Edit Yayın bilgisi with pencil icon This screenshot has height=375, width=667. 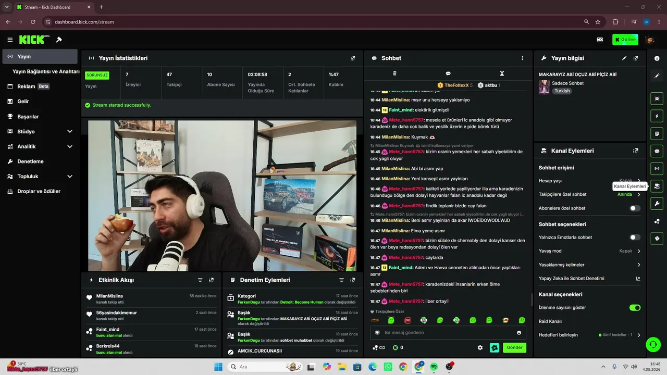(624, 58)
